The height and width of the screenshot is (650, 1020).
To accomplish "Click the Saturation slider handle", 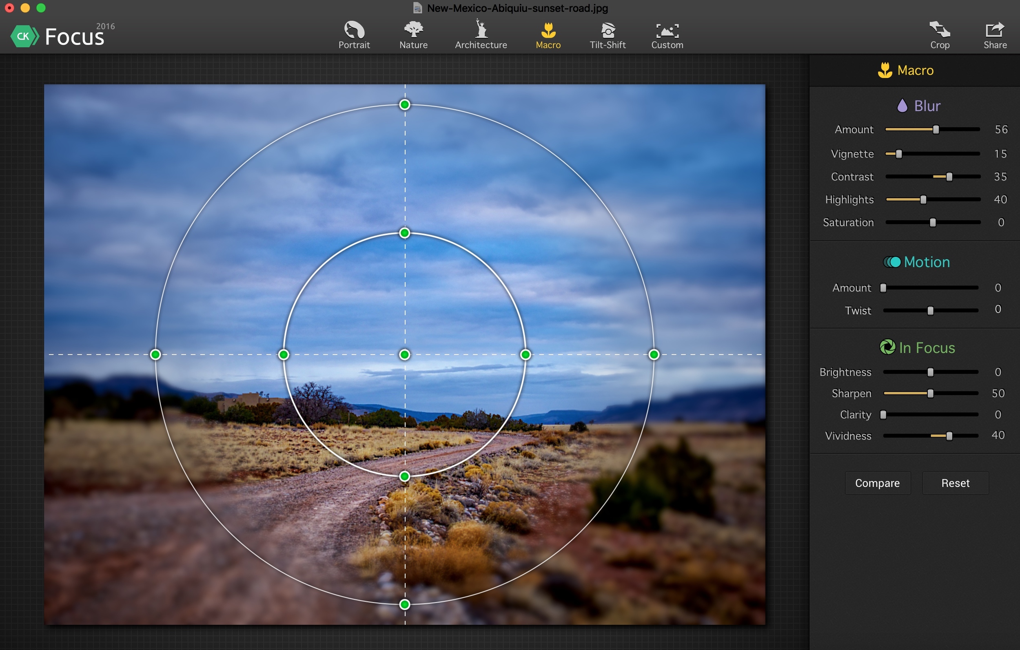I will [x=932, y=223].
